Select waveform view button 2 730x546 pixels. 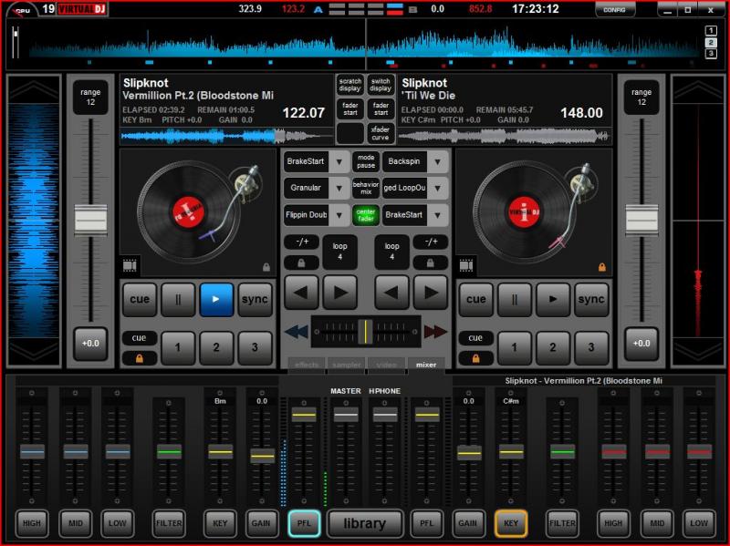pyautogui.click(x=711, y=42)
